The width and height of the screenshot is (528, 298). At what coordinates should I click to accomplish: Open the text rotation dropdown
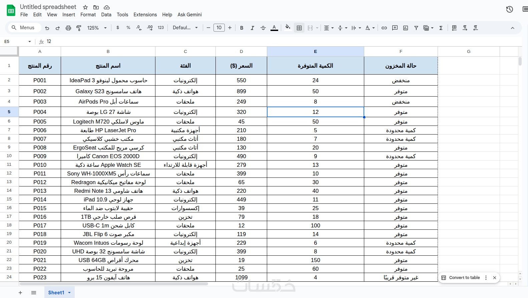click(370, 28)
